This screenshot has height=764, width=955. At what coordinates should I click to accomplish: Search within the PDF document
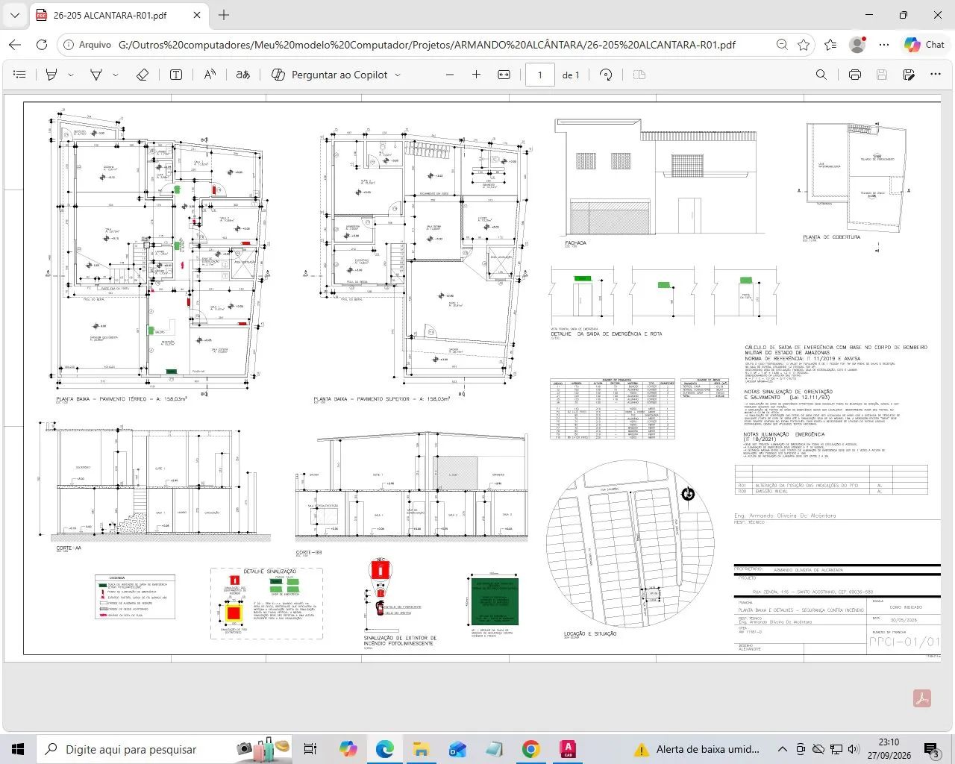pos(821,75)
